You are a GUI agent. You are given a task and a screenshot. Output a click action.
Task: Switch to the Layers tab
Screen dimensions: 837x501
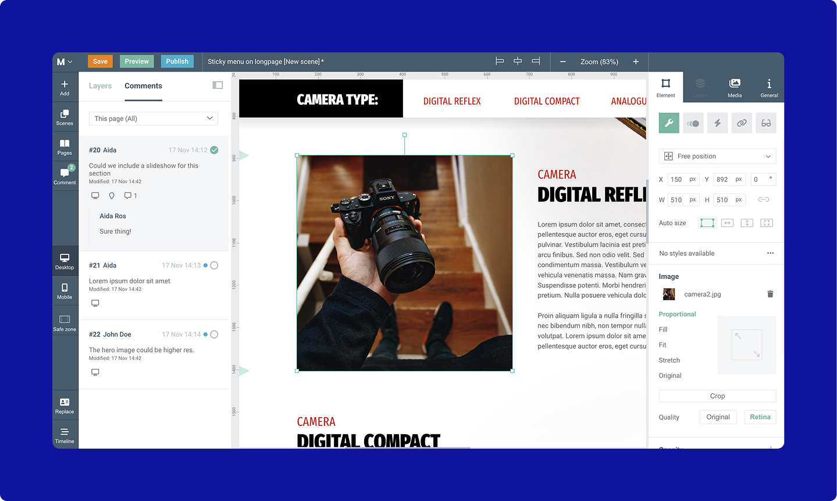pos(99,86)
